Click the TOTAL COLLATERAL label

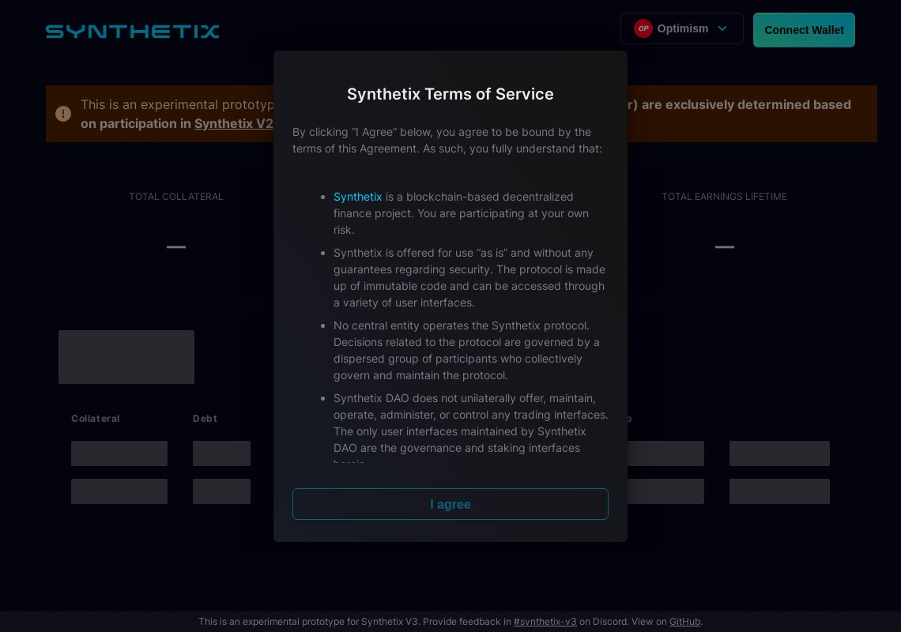(x=175, y=197)
